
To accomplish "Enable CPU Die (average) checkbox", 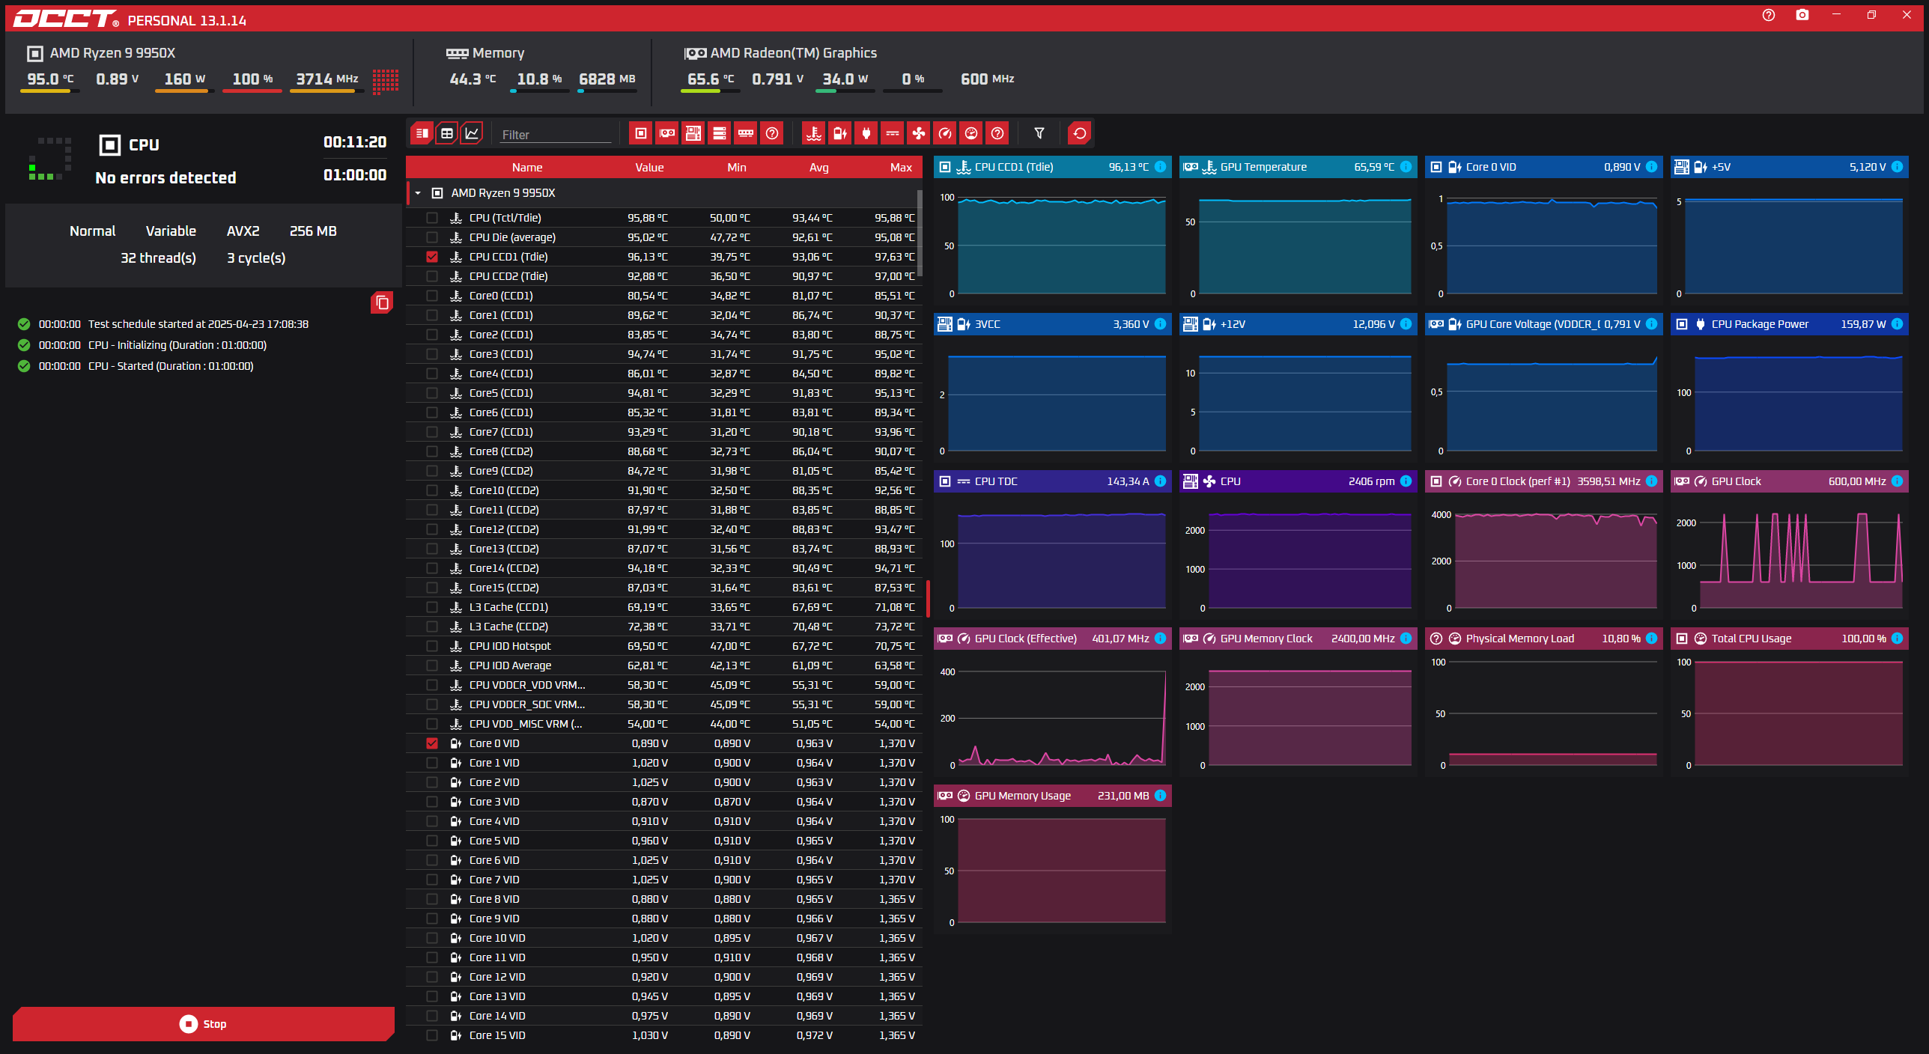I will [432, 237].
